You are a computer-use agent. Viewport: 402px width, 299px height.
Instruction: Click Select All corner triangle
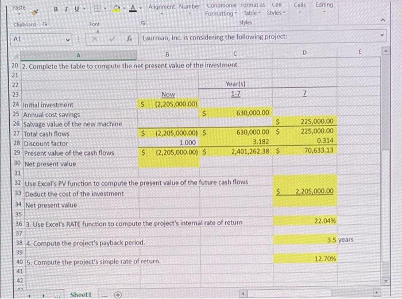click(16, 55)
